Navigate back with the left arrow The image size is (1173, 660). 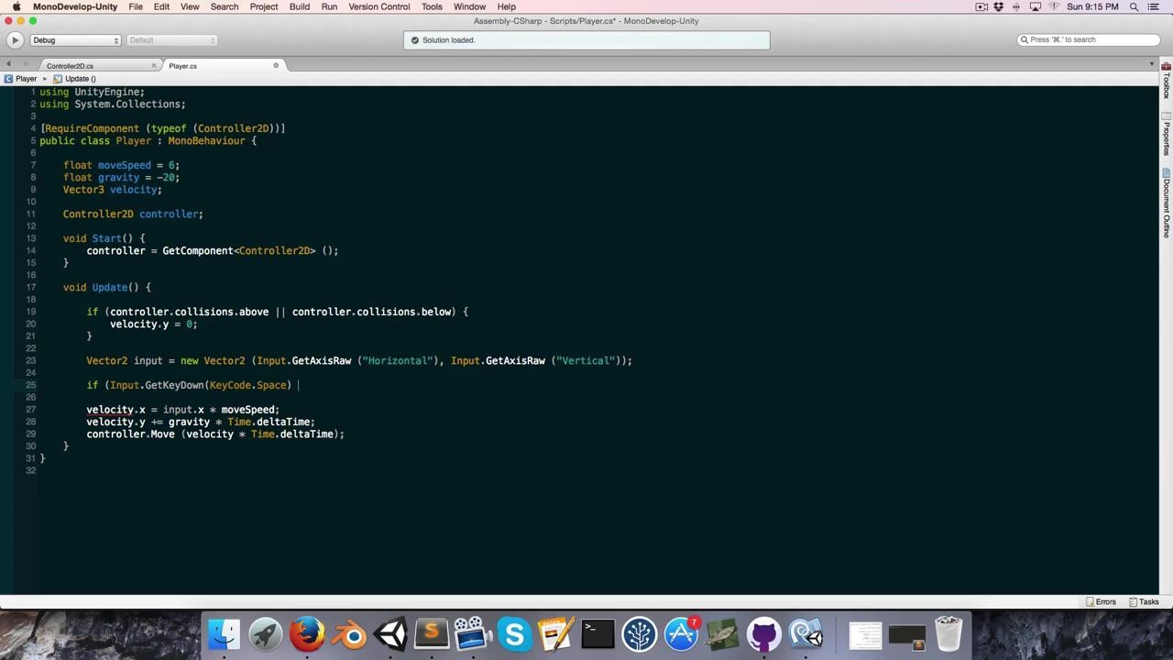click(8, 64)
